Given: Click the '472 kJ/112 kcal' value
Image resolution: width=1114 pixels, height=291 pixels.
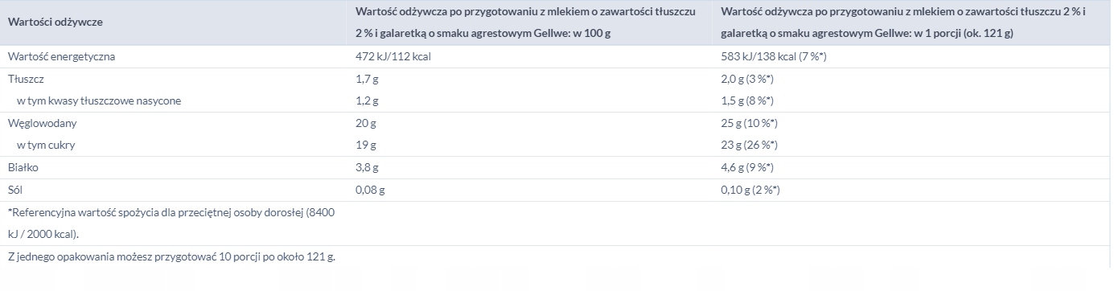Looking at the screenshot, I should tap(388, 57).
